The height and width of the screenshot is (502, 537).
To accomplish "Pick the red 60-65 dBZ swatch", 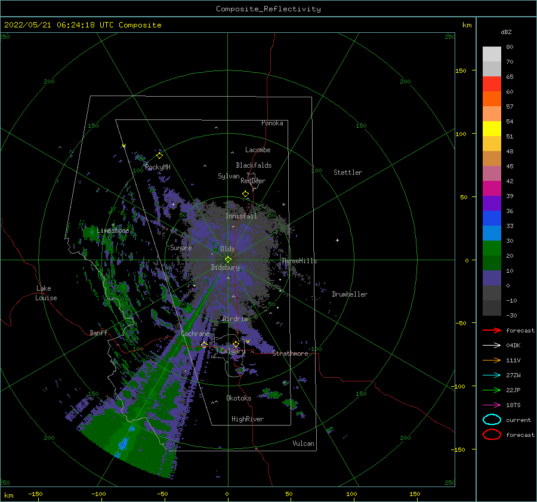I will pyautogui.click(x=492, y=84).
